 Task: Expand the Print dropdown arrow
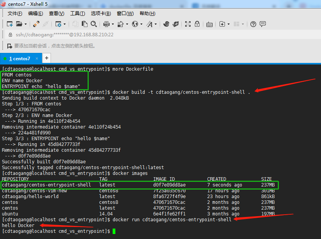pyautogui.click(x=113, y=24)
